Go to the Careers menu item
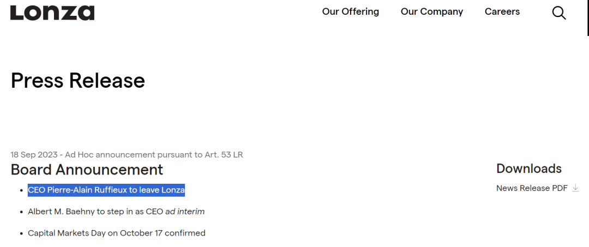 pos(502,11)
